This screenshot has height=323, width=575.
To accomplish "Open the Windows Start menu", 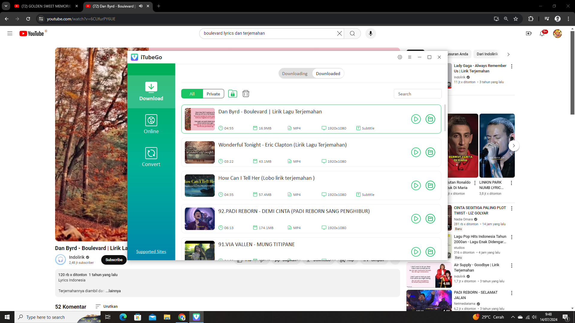I will tap(7, 317).
